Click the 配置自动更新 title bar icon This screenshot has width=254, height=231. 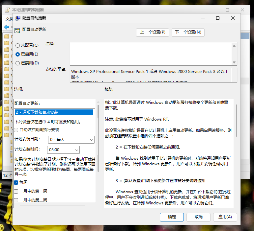coord(18,18)
